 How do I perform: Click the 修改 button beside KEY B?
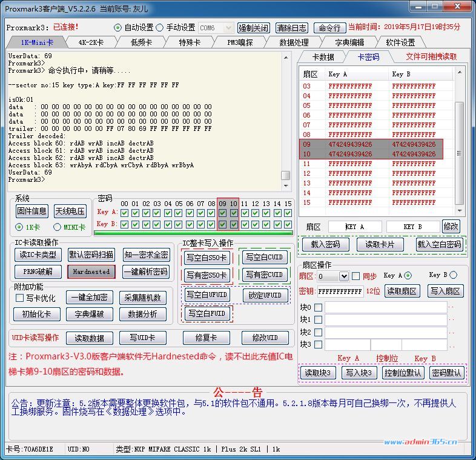tap(451, 226)
